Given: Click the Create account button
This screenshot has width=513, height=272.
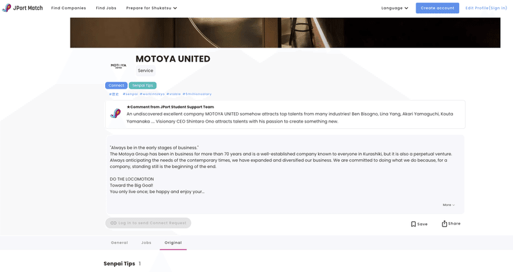Looking at the screenshot, I should coord(437,8).
